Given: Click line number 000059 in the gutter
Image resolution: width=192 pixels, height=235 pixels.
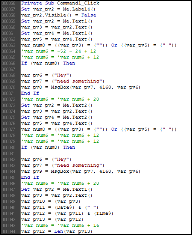Looking at the screenshot, I should [8, 21].
